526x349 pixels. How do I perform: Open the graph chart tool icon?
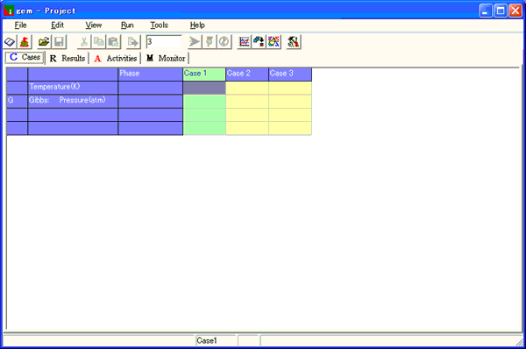pos(245,42)
